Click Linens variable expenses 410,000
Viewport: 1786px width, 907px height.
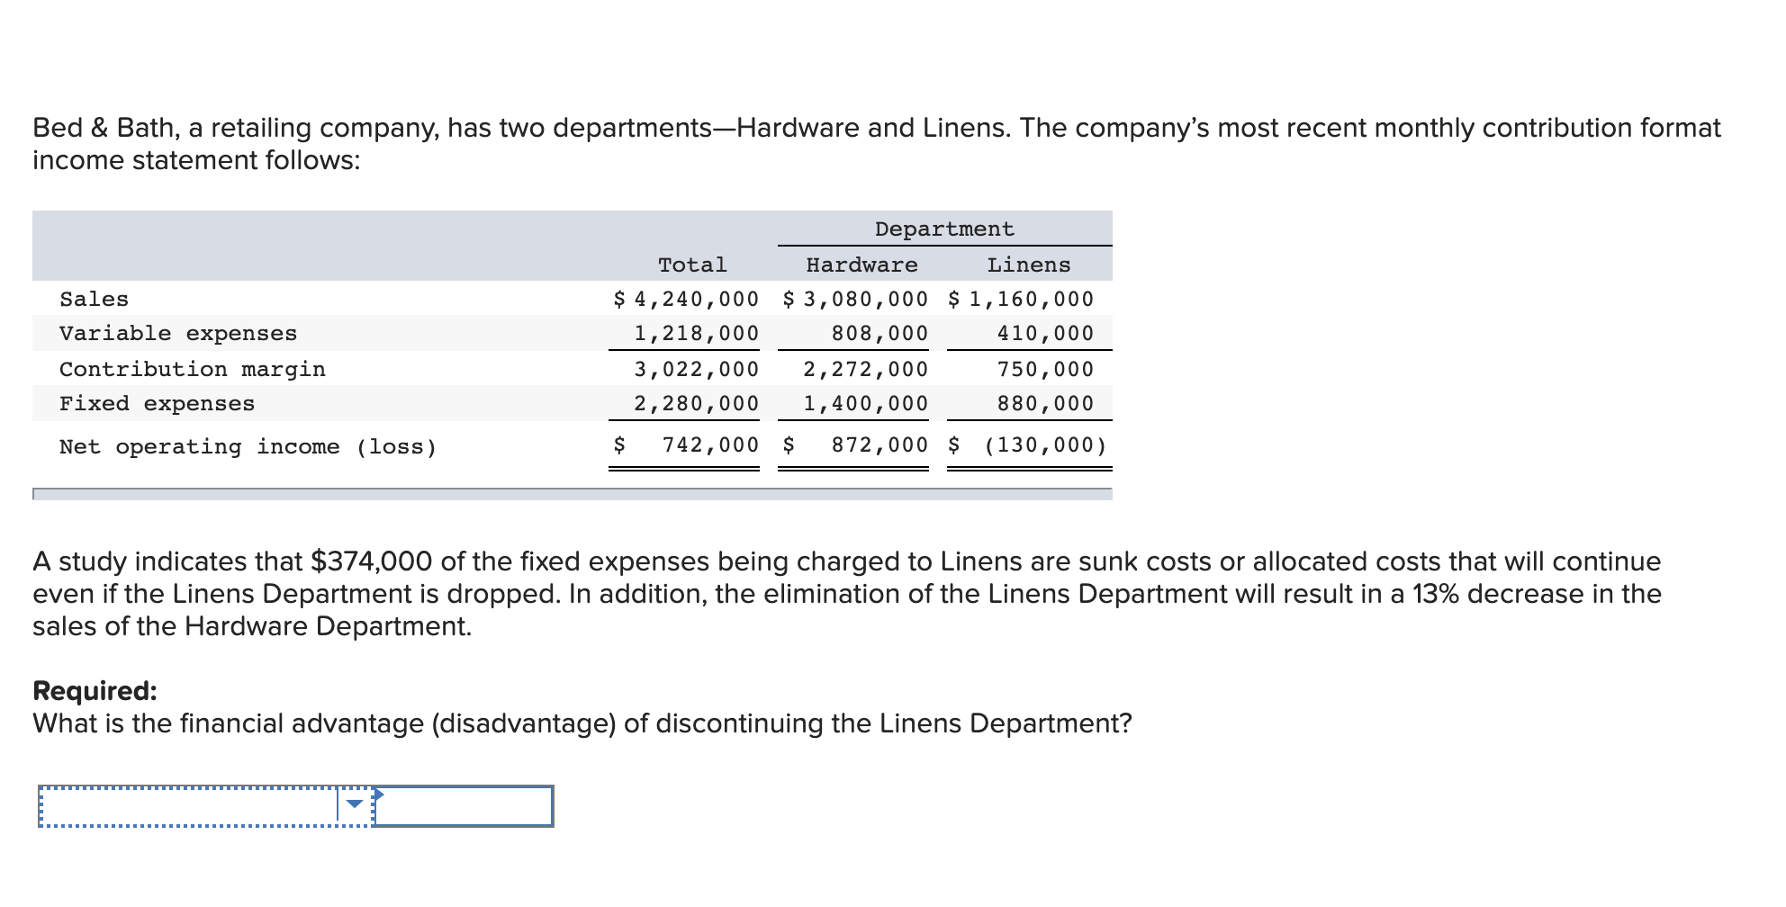tap(1045, 334)
